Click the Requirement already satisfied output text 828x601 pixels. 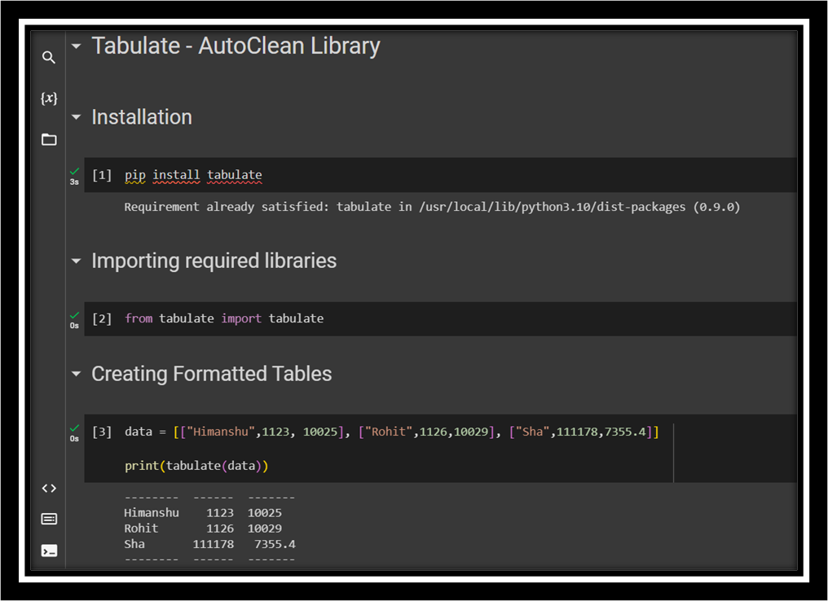(432, 207)
